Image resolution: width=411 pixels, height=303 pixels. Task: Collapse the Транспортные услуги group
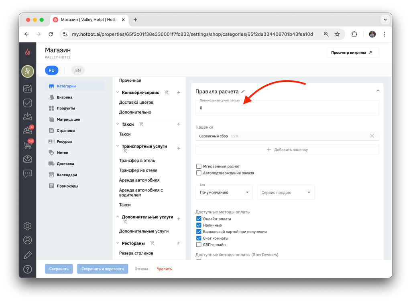click(118, 146)
